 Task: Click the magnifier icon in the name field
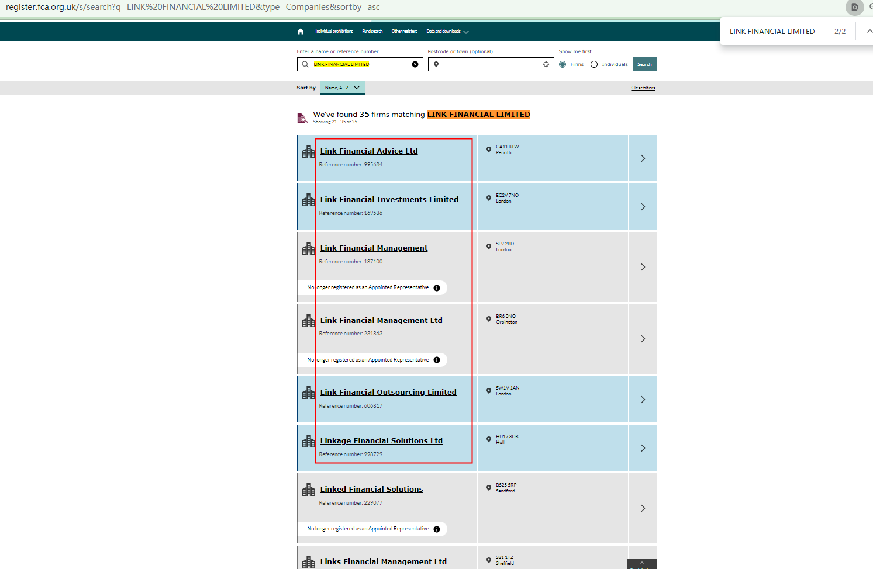pyautogui.click(x=305, y=64)
